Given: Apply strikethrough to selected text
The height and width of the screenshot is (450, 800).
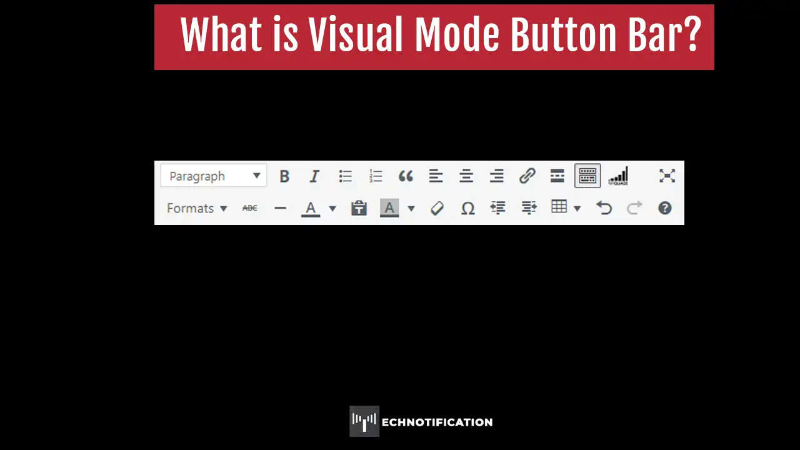Looking at the screenshot, I should click(x=249, y=208).
